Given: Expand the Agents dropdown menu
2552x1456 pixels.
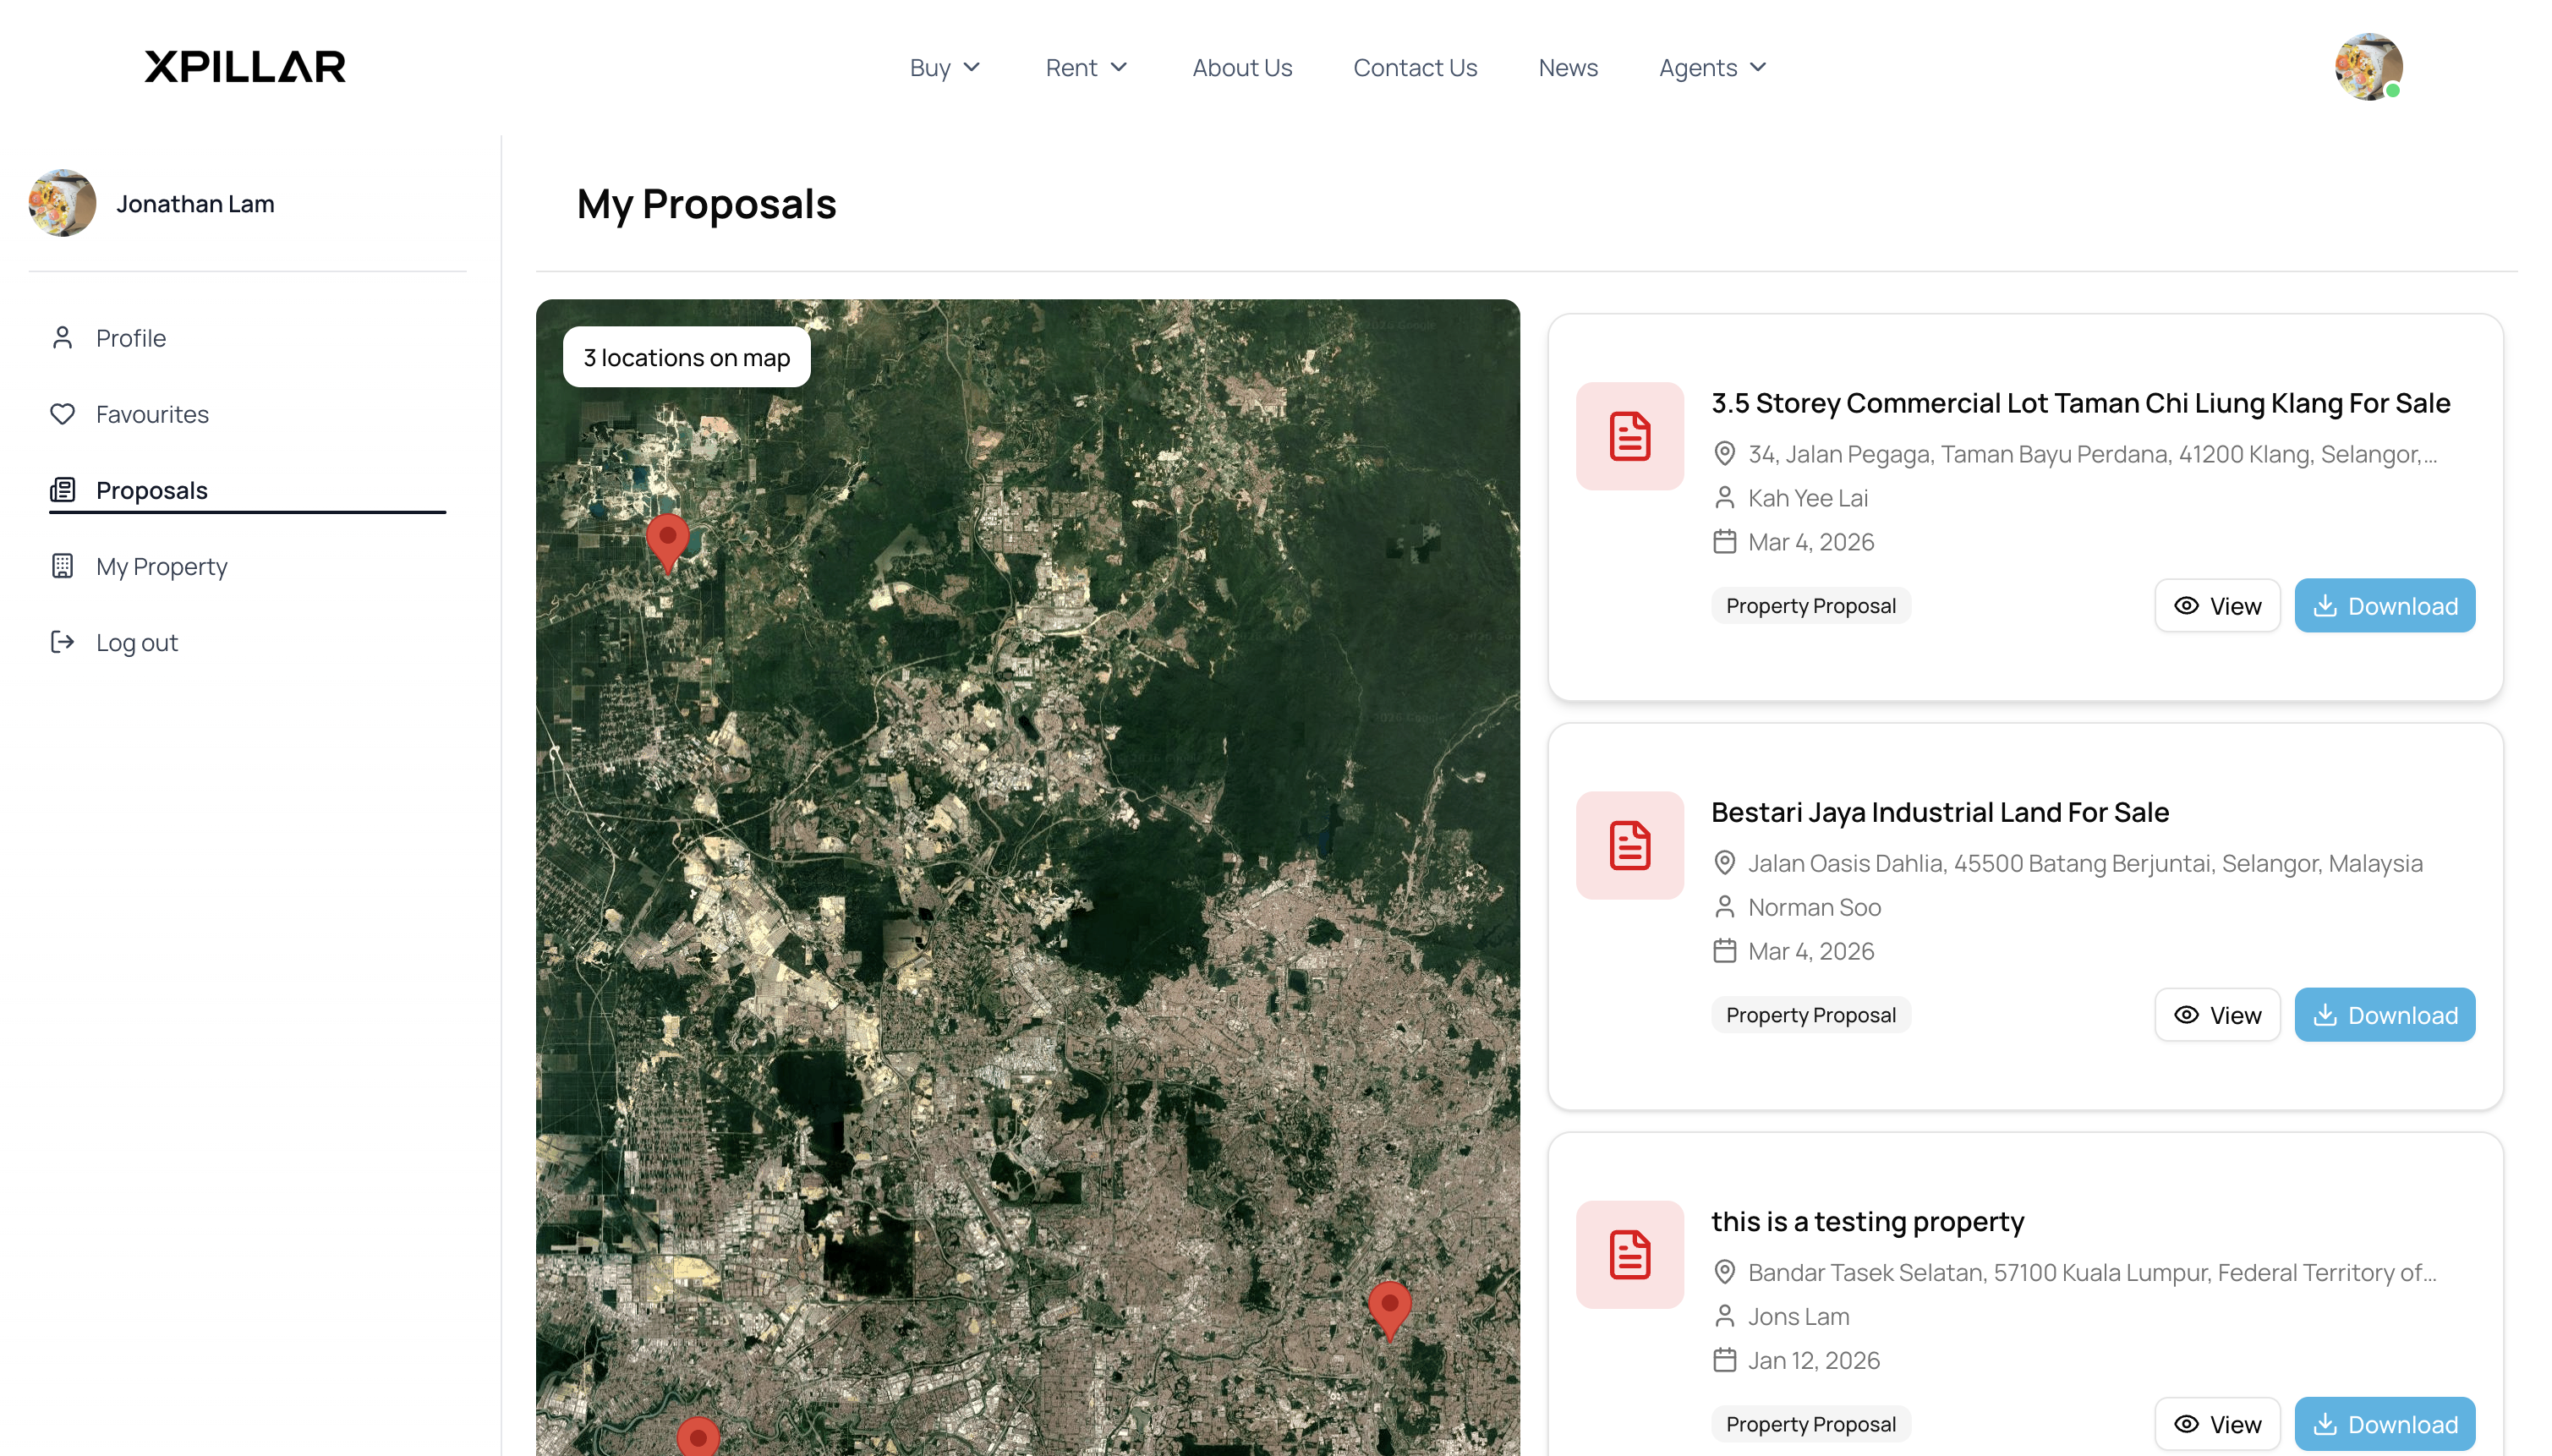Looking at the screenshot, I should 1713,67.
